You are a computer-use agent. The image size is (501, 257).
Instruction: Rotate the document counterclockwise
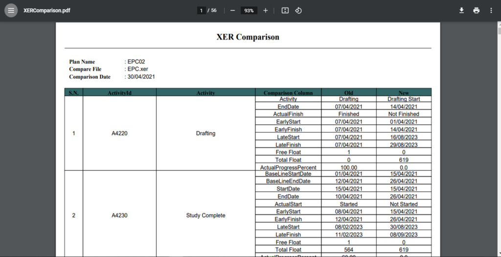[298, 10]
